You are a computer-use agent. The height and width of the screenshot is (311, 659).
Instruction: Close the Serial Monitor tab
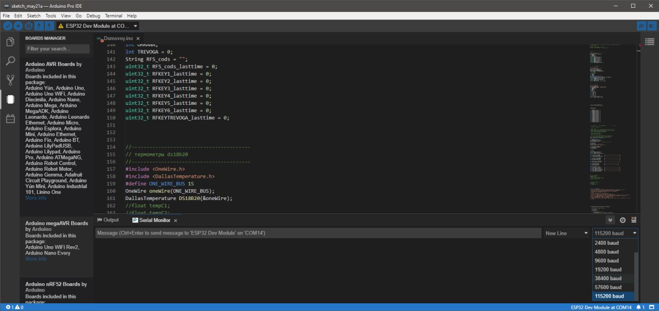coord(175,221)
